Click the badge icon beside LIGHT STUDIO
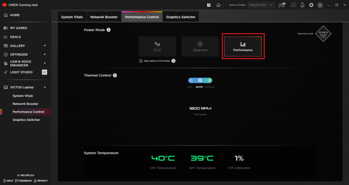Viewport: 349px width, 185px height. coord(45,72)
